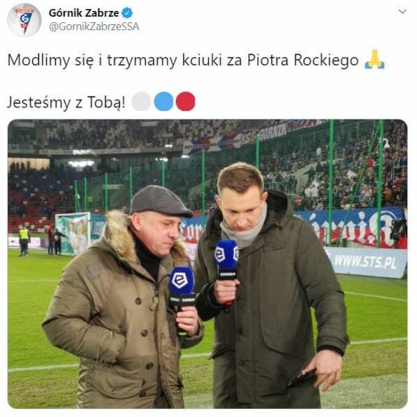Click the grey flat cap in photo
This screenshot has height=417, width=417.
[x=161, y=202]
